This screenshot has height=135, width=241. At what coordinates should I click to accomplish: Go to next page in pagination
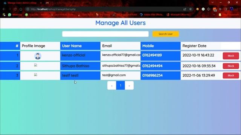coord(129,85)
